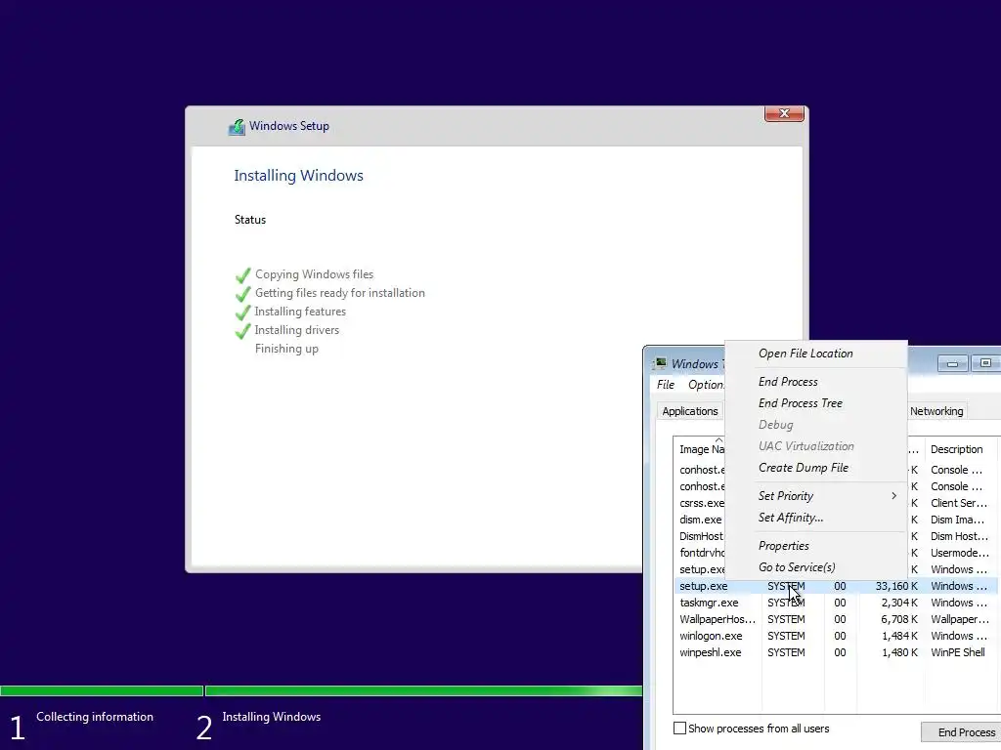
Task: Close the Windows Setup dialog
Action: pos(784,113)
